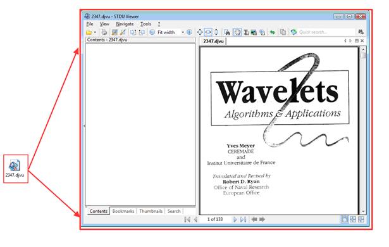The width and height of the screenshot is (389, 247).
Task: Click the binoculars search icon
Action: coord(361,32)
